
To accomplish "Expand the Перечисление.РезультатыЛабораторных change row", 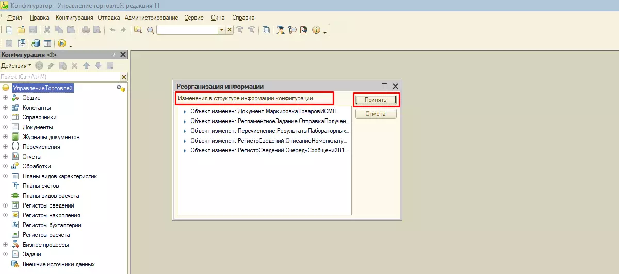I will click(x=185, y=131).
